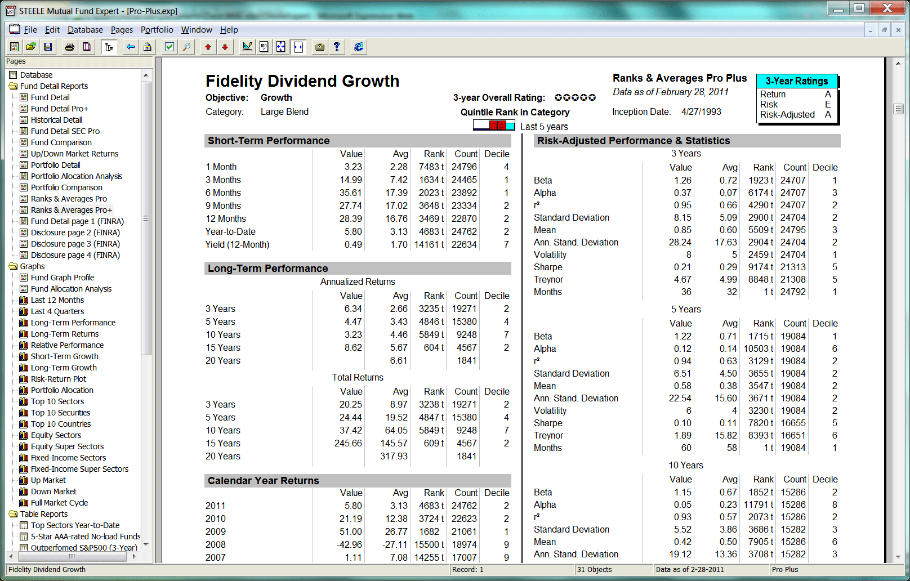This screenshot has height=581, width=910.
Task: Click Down Market chart icon
Action: tap(24, 491)
